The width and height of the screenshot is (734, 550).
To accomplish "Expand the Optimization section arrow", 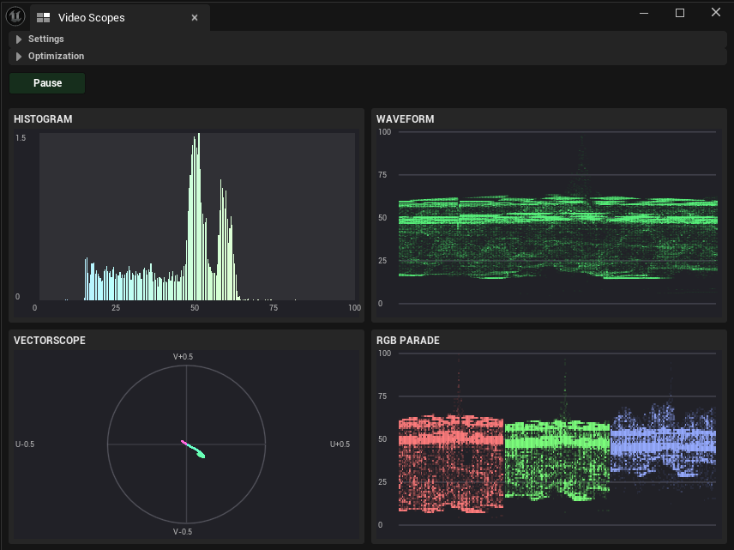I will coord(19,57).
